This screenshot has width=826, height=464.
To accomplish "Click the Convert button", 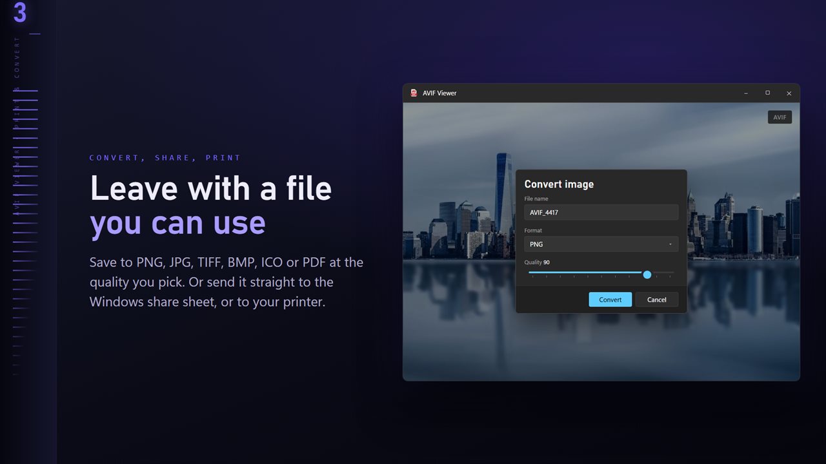I will coord(610,300).
